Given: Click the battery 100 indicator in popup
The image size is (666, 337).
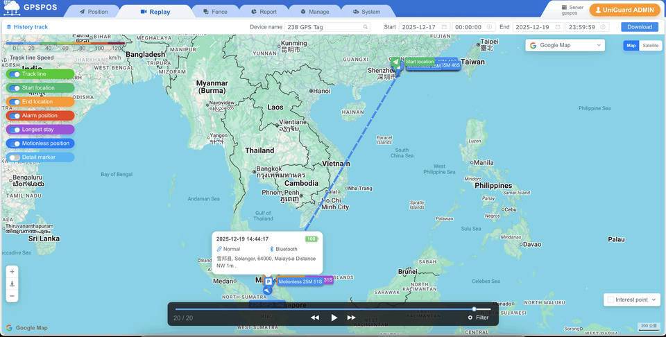Looking at the screenshot, I should point(311,239).
